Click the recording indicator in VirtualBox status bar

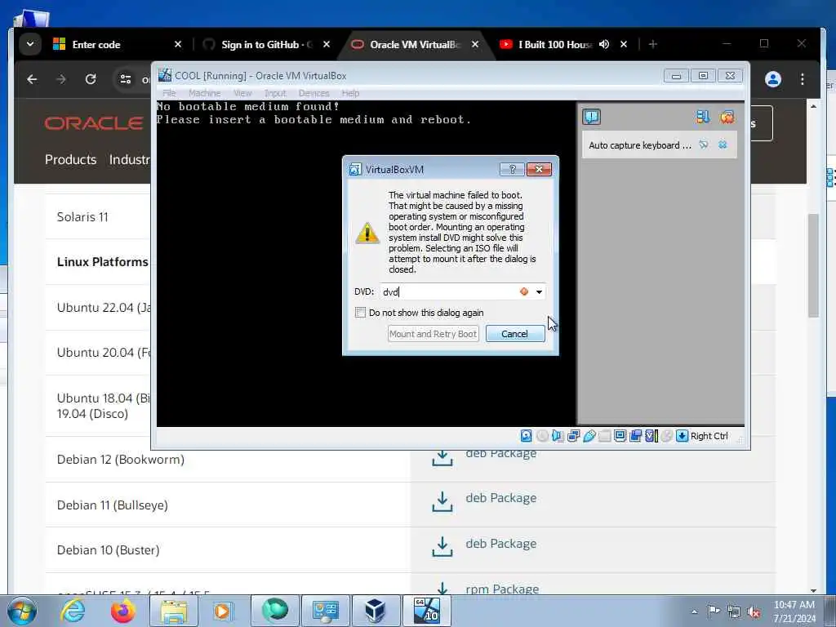pos(635,436)
